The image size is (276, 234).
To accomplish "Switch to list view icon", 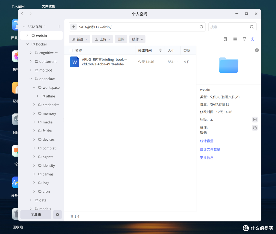I will click(x=235, y=39).
